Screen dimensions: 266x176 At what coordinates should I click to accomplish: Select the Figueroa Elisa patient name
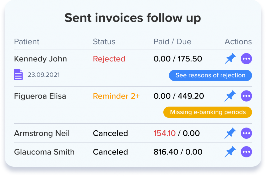tap(40, 96)
